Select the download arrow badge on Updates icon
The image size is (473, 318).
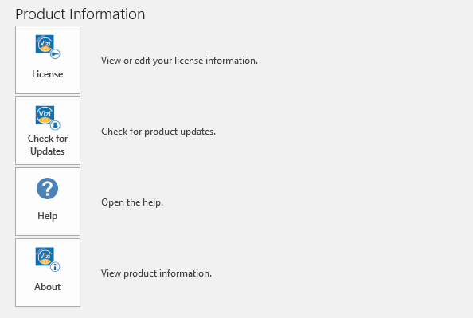pos(55,125)
